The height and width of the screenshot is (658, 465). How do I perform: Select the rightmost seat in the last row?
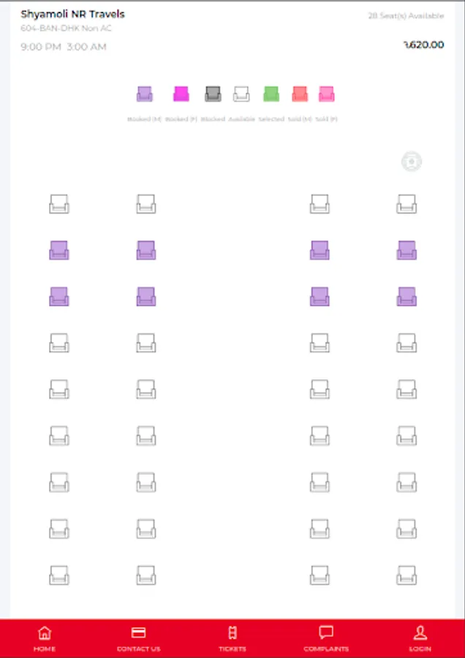coord(407,575)
